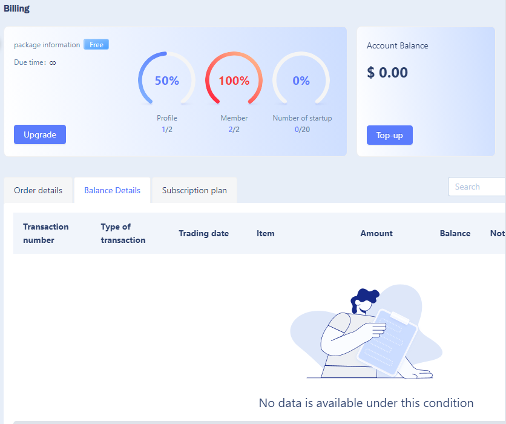This screenshot has width=506, height=424.
Task: Click the Balance column header
Action: (455, 233)
